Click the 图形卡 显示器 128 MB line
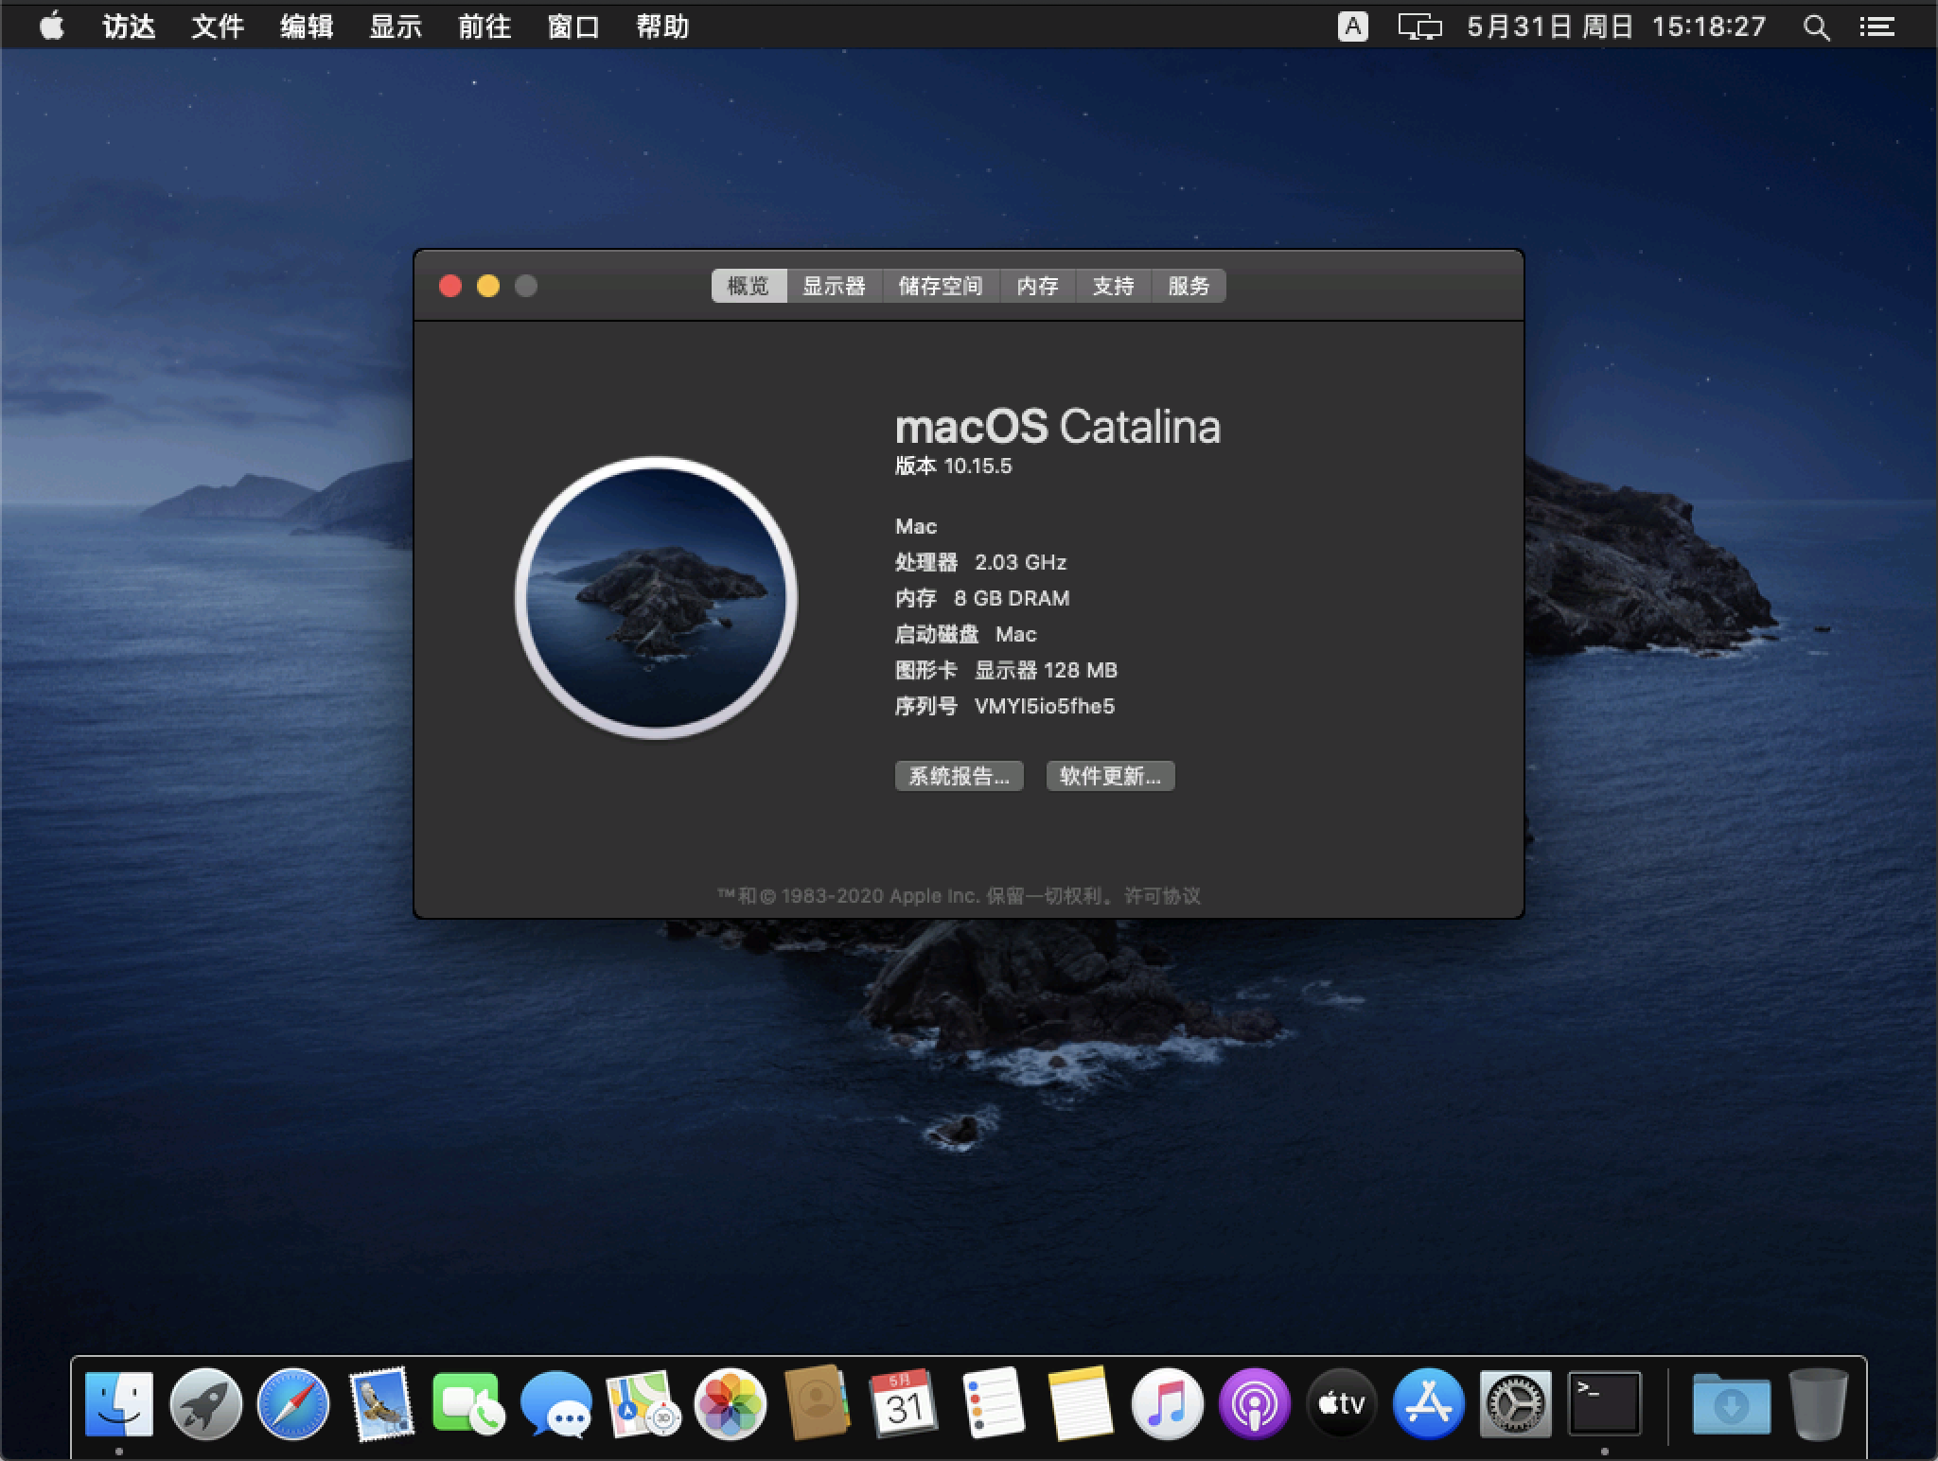Image resolution: width=1938 pixels, height=1461 pixels. coord(1006,671)
